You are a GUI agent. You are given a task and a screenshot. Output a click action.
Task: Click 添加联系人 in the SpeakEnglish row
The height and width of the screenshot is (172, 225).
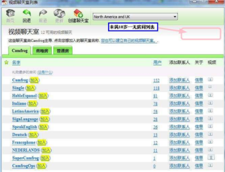pos(180,127)
